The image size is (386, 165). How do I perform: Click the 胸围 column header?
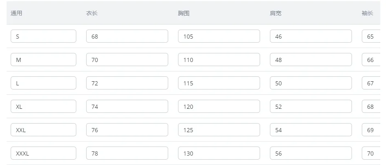183,13
